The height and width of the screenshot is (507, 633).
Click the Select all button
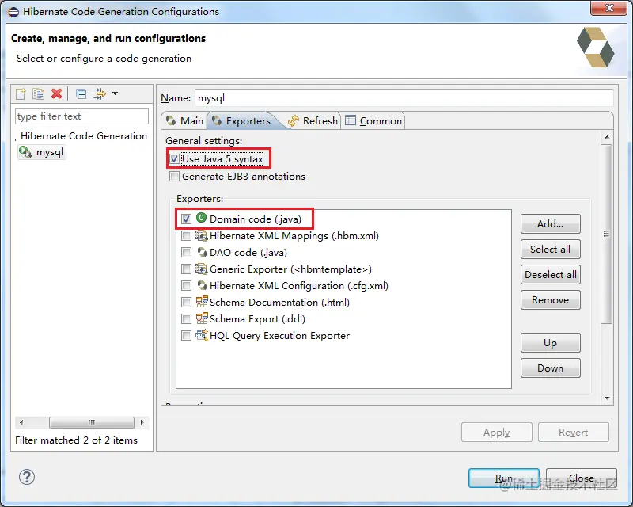point(550,249)
